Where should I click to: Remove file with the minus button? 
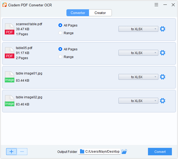click(22, 152)
